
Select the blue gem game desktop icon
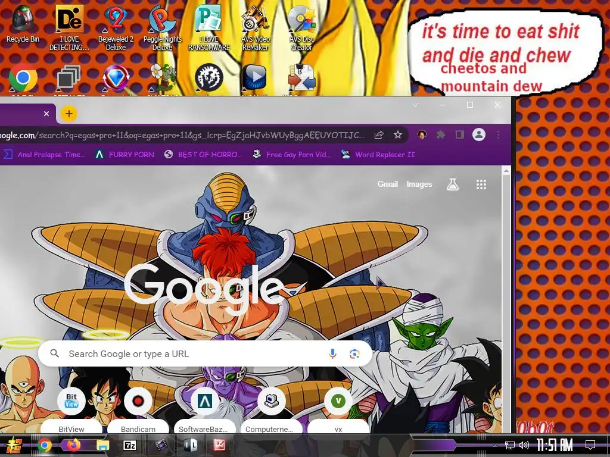(116, 78)
